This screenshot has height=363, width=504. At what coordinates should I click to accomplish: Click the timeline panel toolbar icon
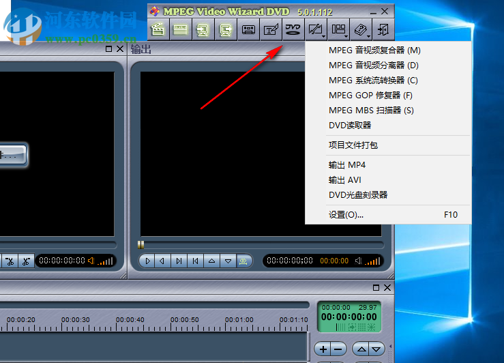click(180, 29)
